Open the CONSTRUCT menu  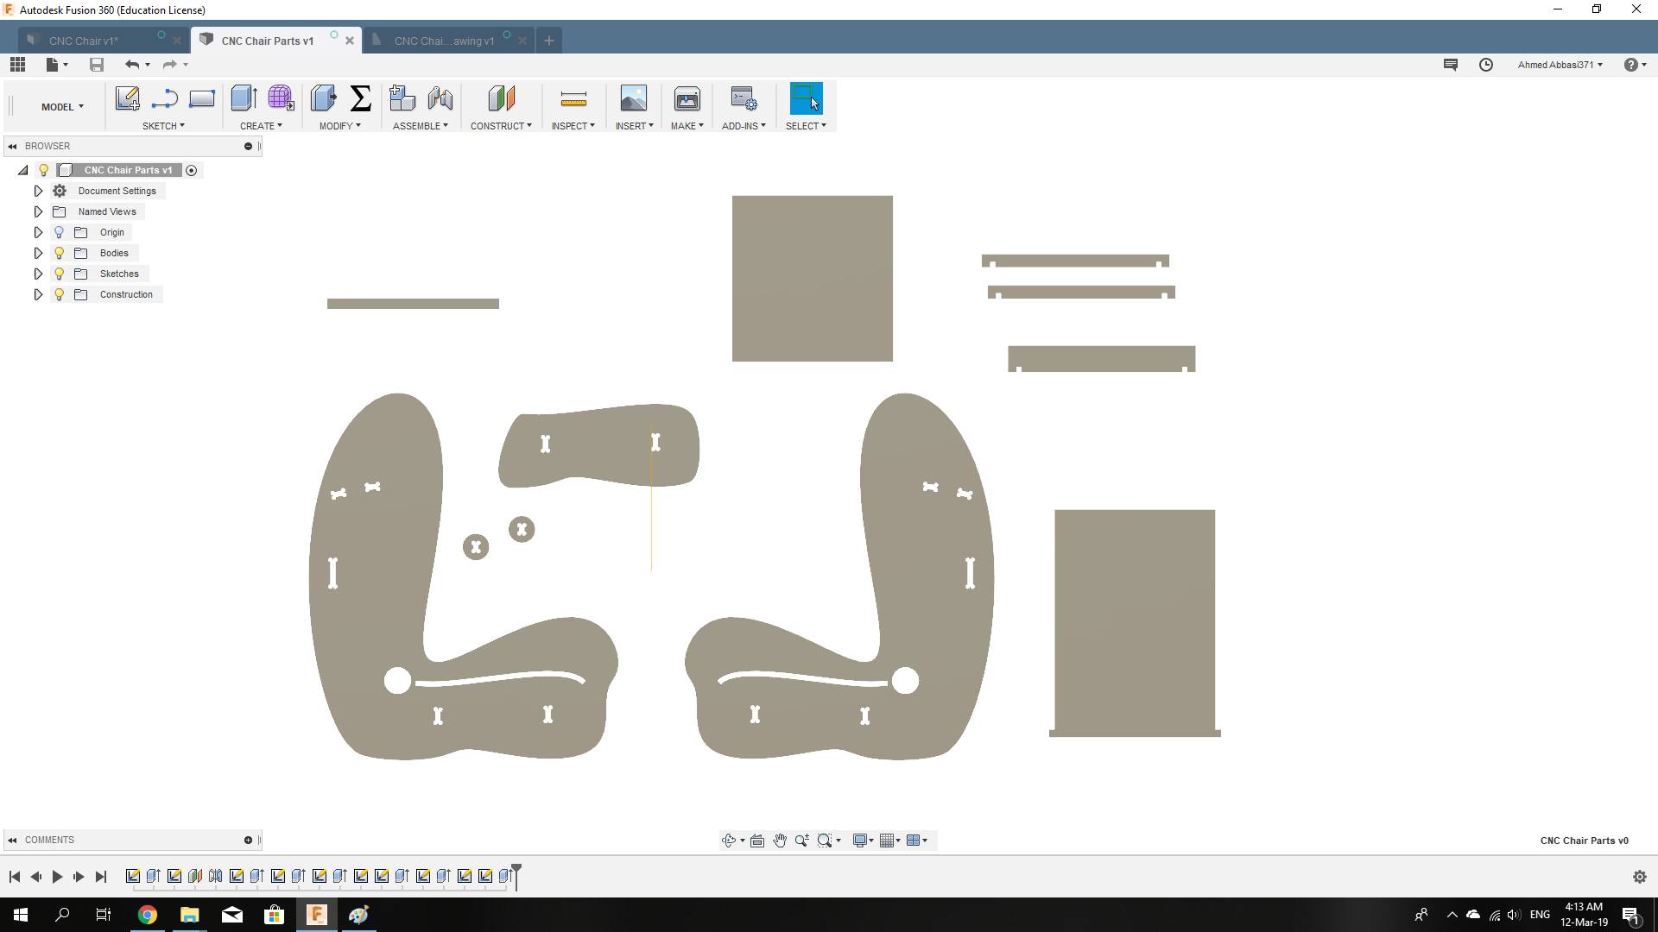[x=501, y=126]
